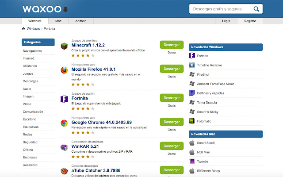
Task: Open Google Chrome 44.0.2403.89 title link
Action: click(x=102, y=122)
